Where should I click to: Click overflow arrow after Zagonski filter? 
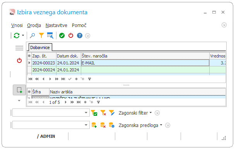pos(157,113)
